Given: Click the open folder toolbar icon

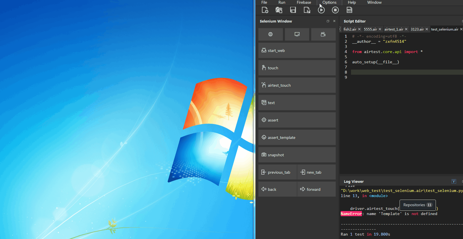Looking at the screenshot, I should click(279, 10).
